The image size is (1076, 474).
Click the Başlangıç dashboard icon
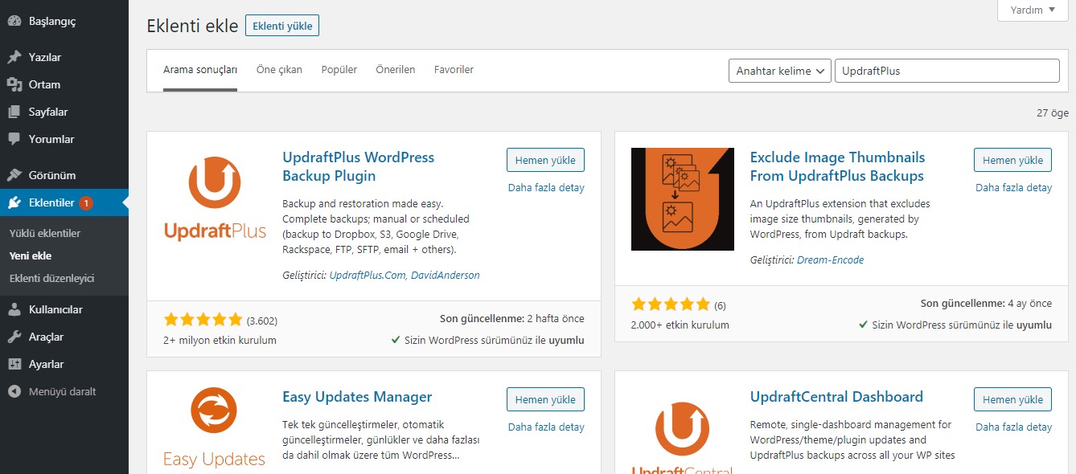pos(14,22)
